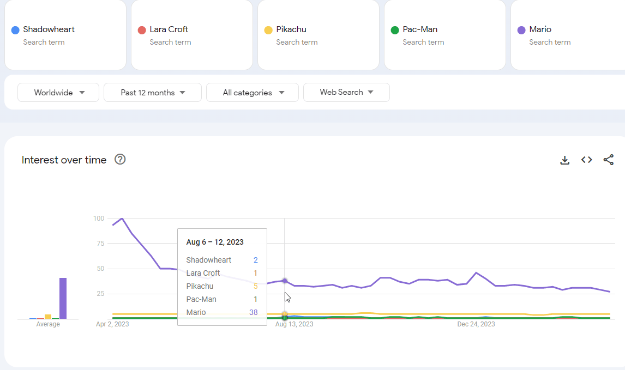Screen dimensions: 625x370
Task: Click the yellow Pikachu average bar
Action: click(48, 317)
